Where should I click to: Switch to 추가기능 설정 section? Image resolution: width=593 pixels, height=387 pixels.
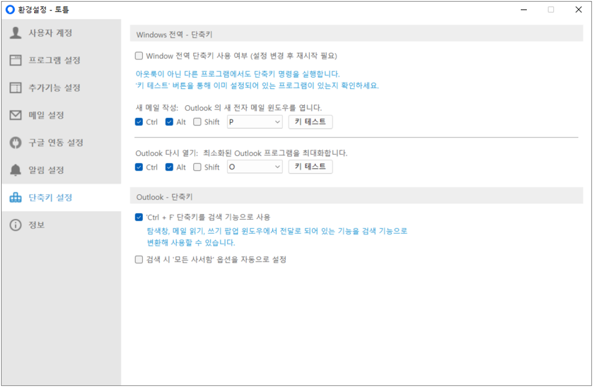pos(61,88)
